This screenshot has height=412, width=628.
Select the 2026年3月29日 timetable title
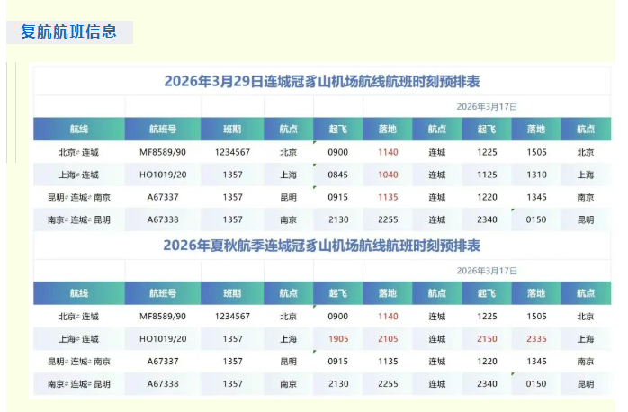[x=321, y=82]
